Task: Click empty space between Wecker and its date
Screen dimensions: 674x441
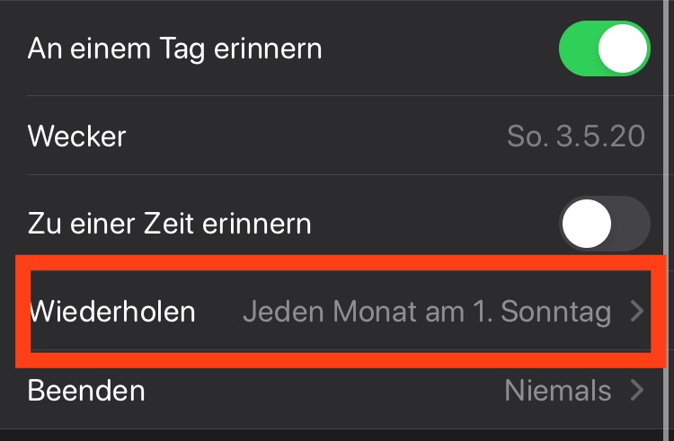Action: tap(315, 137)
